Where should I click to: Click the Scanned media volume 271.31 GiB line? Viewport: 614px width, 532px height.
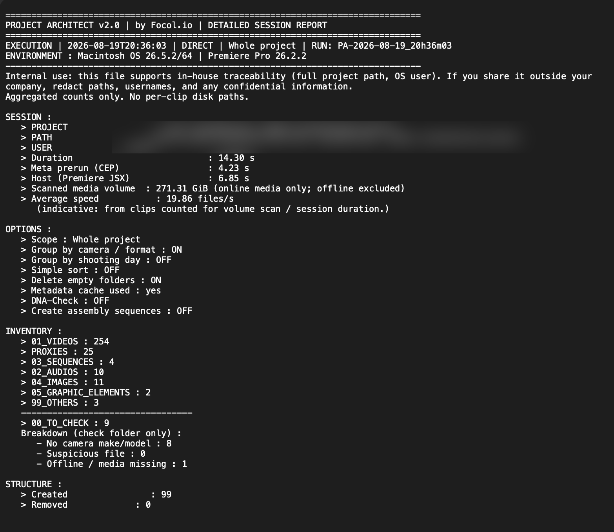213,189
